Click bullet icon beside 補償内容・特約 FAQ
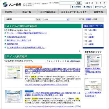Screen dimensions: 109x109 pos(5,44)
